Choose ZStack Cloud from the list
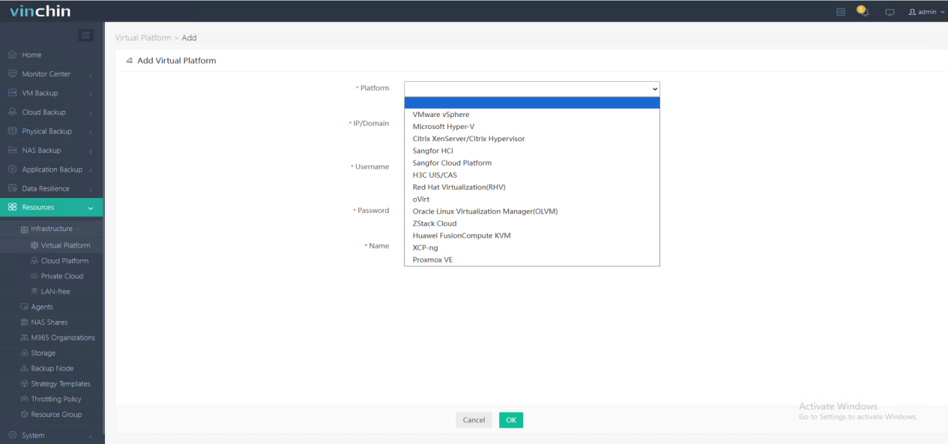The image size is (948, 444). (x=532, y=223)
